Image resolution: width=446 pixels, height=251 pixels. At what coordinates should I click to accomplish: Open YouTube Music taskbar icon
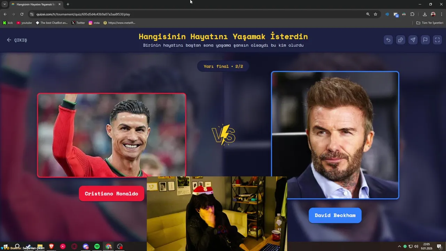click(x=63, y=246)
